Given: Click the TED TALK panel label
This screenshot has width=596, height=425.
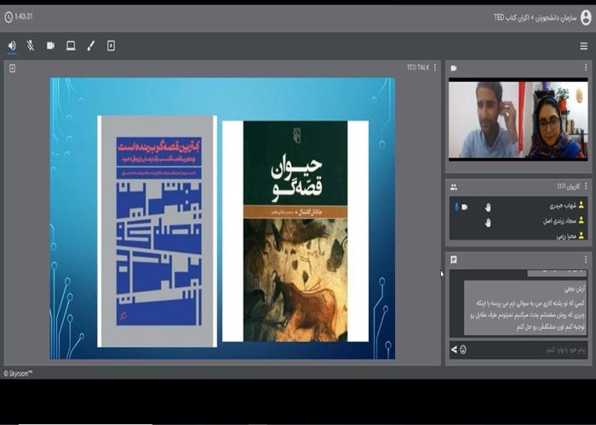Looking at the screenshot, I should (x=418, y=67).
